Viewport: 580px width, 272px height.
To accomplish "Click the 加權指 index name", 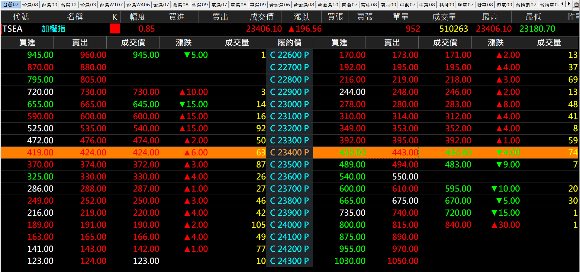I will [53, 29].
